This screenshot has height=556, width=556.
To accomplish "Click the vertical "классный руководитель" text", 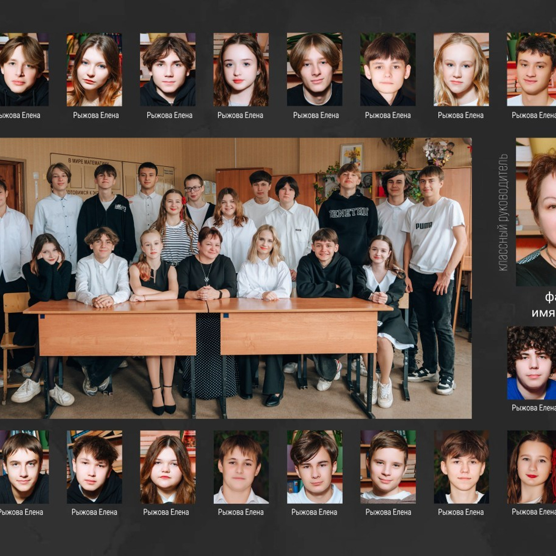I will coord(503,212).
